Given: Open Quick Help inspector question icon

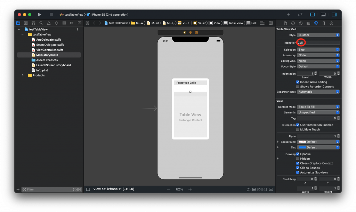Looking at the screenshot, I should coord(301,23).
